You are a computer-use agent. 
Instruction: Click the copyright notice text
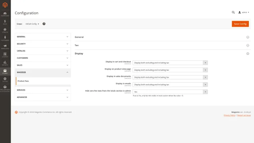[45, 112]
